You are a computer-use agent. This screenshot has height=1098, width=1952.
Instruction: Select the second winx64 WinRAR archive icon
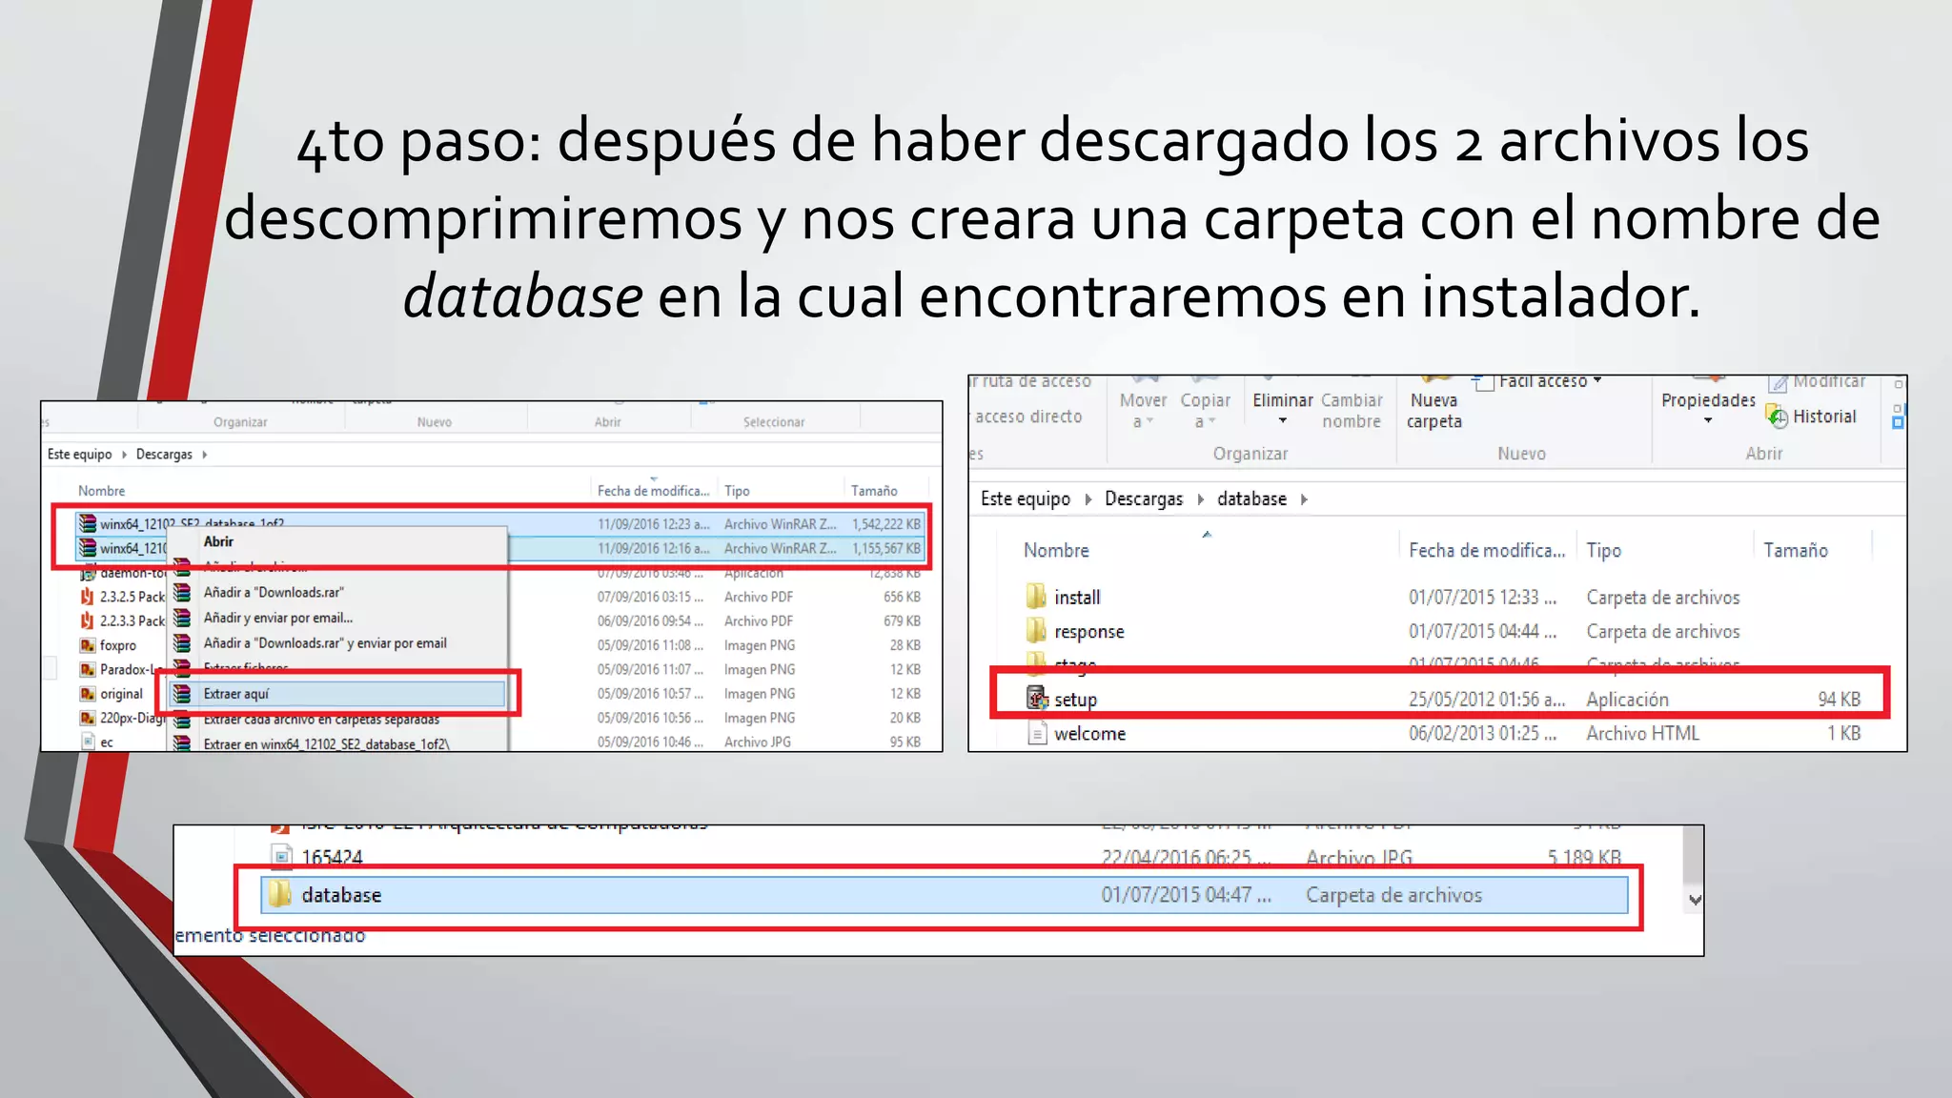tap(88, 548)
